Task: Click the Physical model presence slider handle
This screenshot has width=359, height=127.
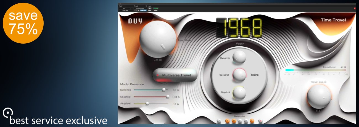Action: [147, 104]
